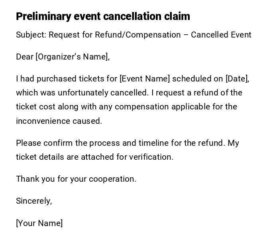The image size is (279, 248).
Task: Click the word "Dear" in salutation
Action: pos(25,57)
